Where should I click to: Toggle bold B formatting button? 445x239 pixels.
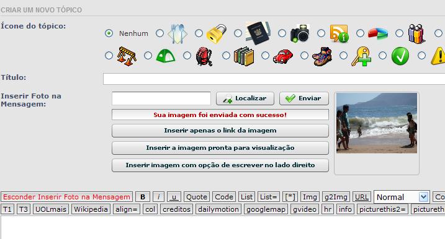pyautogui.click(x=143, y=197)
